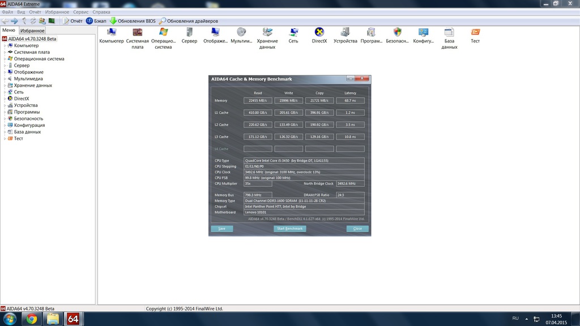Expand the DirectX tree node arrow
The image size is (580, 326).
[5, 98]
